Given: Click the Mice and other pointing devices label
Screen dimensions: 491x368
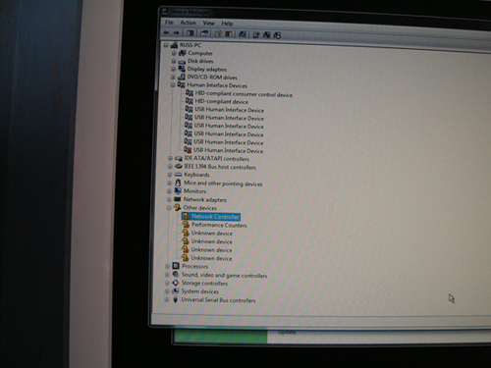Looking at the screenshot, I should point(223,184).
